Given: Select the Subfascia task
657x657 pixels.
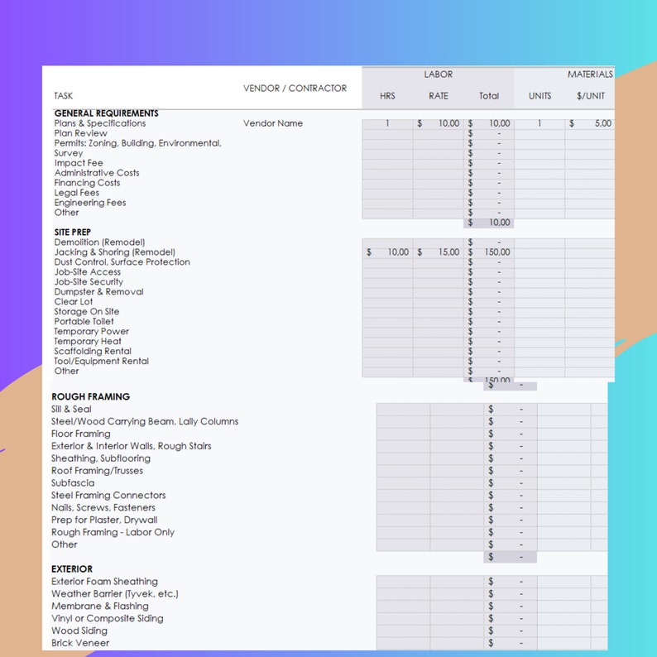Looking at the screenshot, I should point(73,483).
